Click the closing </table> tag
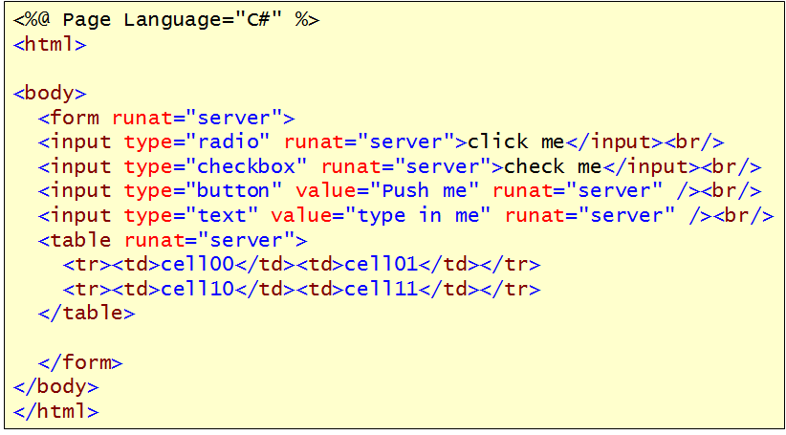The height and width of the screenshot is (435, 786). pyautogui.click(x=87, y=314)
